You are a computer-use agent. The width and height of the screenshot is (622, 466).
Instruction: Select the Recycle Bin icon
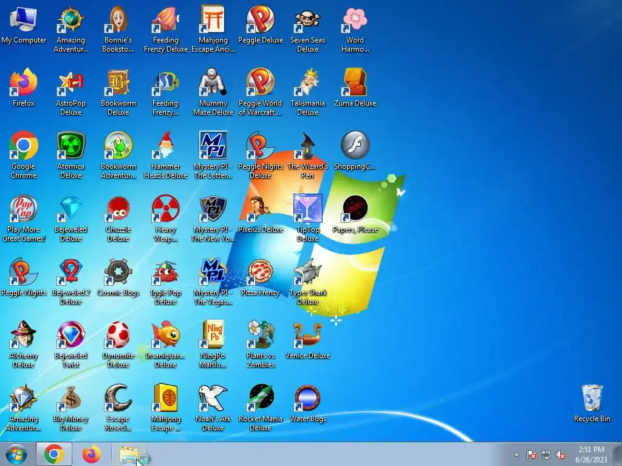pos(592,403)
